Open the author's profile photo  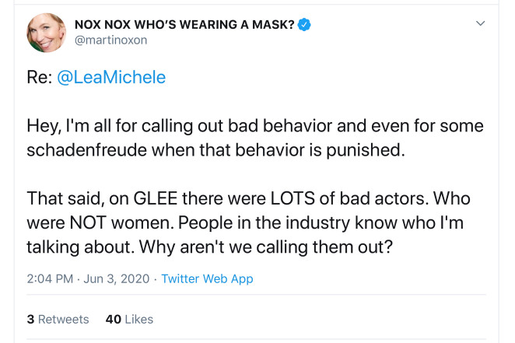tap(47, 33)
